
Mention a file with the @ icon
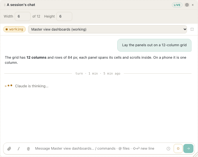point(28,148)
